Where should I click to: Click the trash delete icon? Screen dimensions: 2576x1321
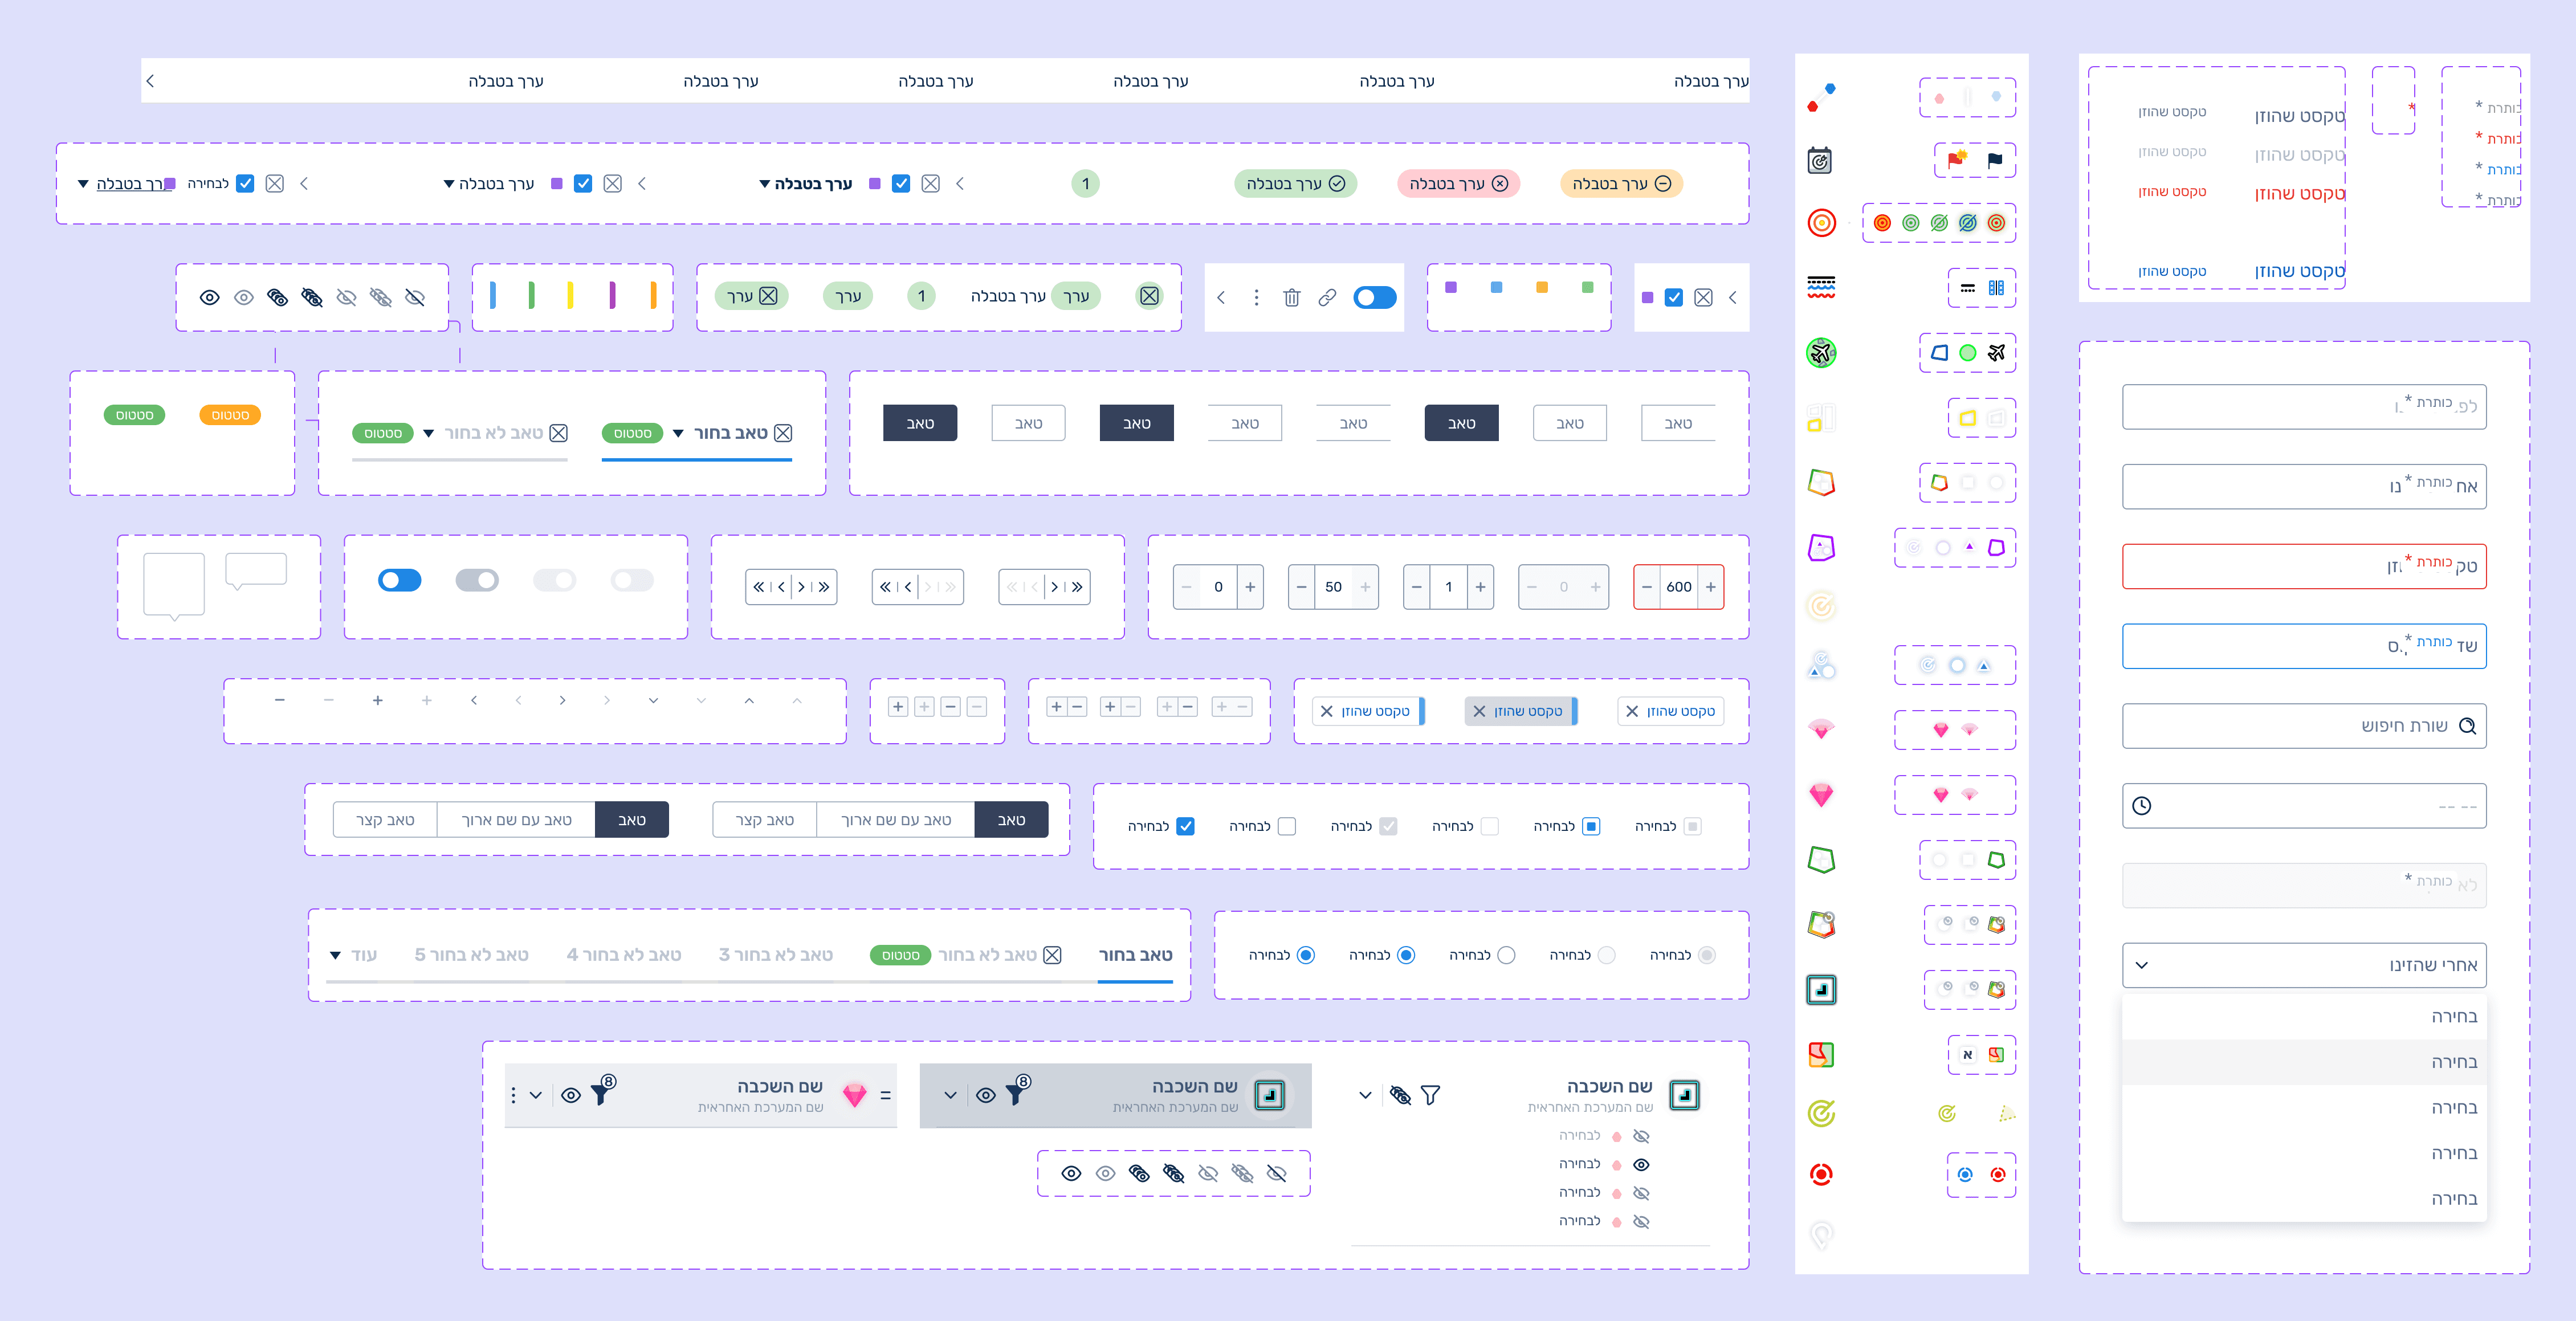pyautogui.click(x=1291, y=297)
